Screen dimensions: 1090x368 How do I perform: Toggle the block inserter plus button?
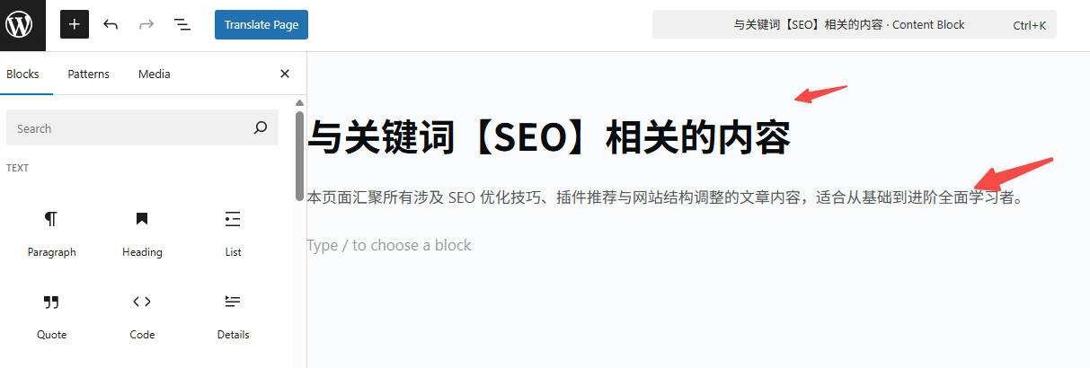(75, 24)
